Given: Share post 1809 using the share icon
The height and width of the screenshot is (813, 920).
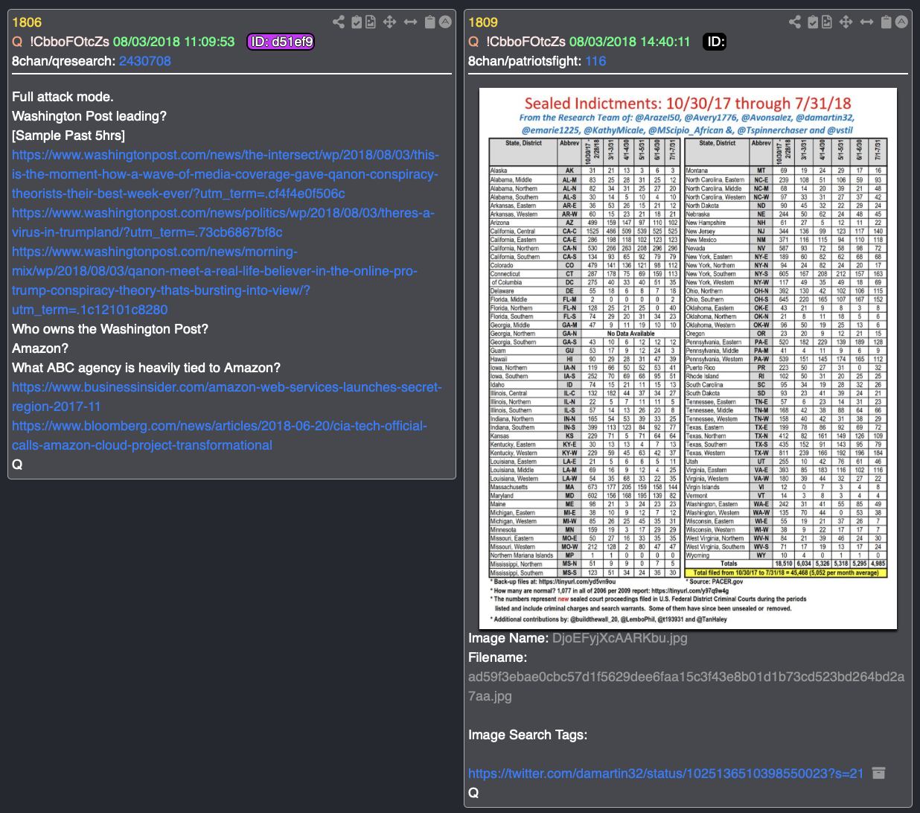Looking at the screenshot, I should [795, 22].
